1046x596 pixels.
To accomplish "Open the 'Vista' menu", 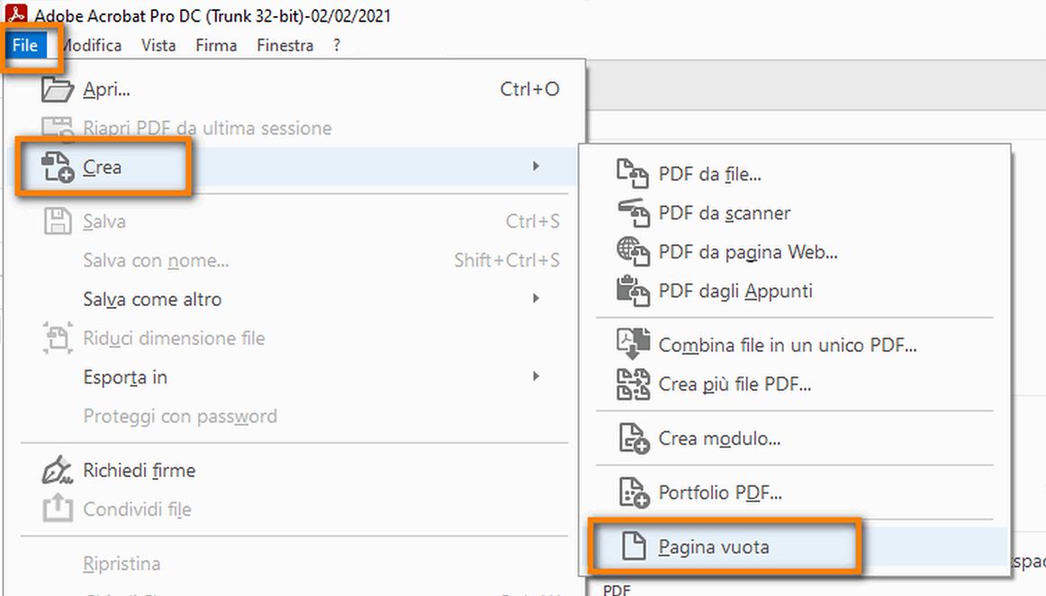I will coord(158,45).
